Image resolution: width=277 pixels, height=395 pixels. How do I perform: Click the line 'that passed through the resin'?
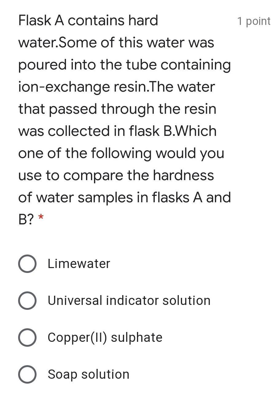coord(117,109)
